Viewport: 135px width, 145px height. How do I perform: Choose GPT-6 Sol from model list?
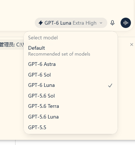click(71, 75)
